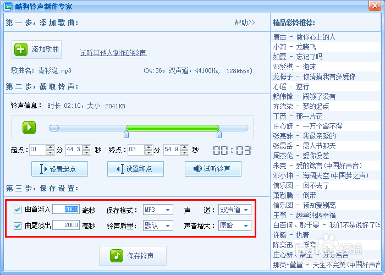Screen dimensions: 385x275
Task: Select 朱克 - 爱的箴言(中国好声音)
Action: [x=326, y=166]
